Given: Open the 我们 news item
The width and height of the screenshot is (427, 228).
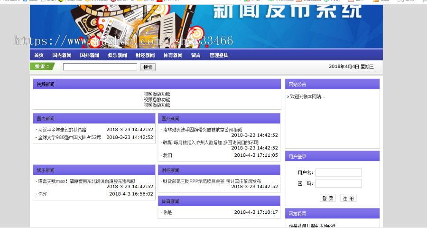Looking at the screenshot, I should 167,155.
